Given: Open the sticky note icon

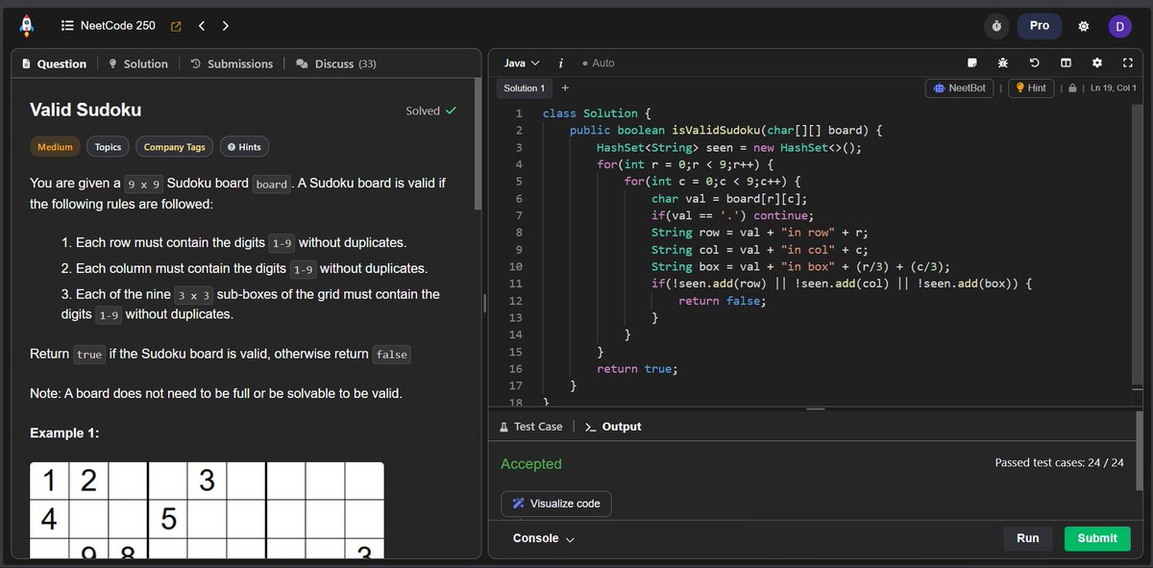Looking at the screenshot, I should click(972, 62).
